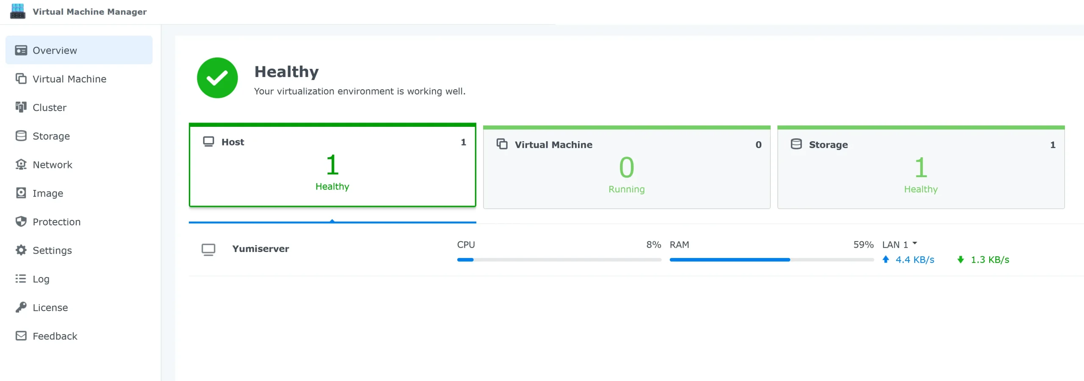
Task: Select the Network sidebar icon
Action: [x=21, y=164]
